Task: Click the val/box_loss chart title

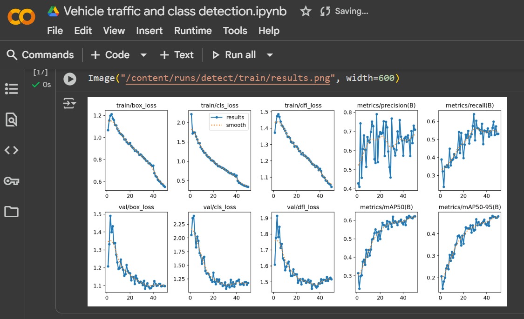Action: (136, 207)
